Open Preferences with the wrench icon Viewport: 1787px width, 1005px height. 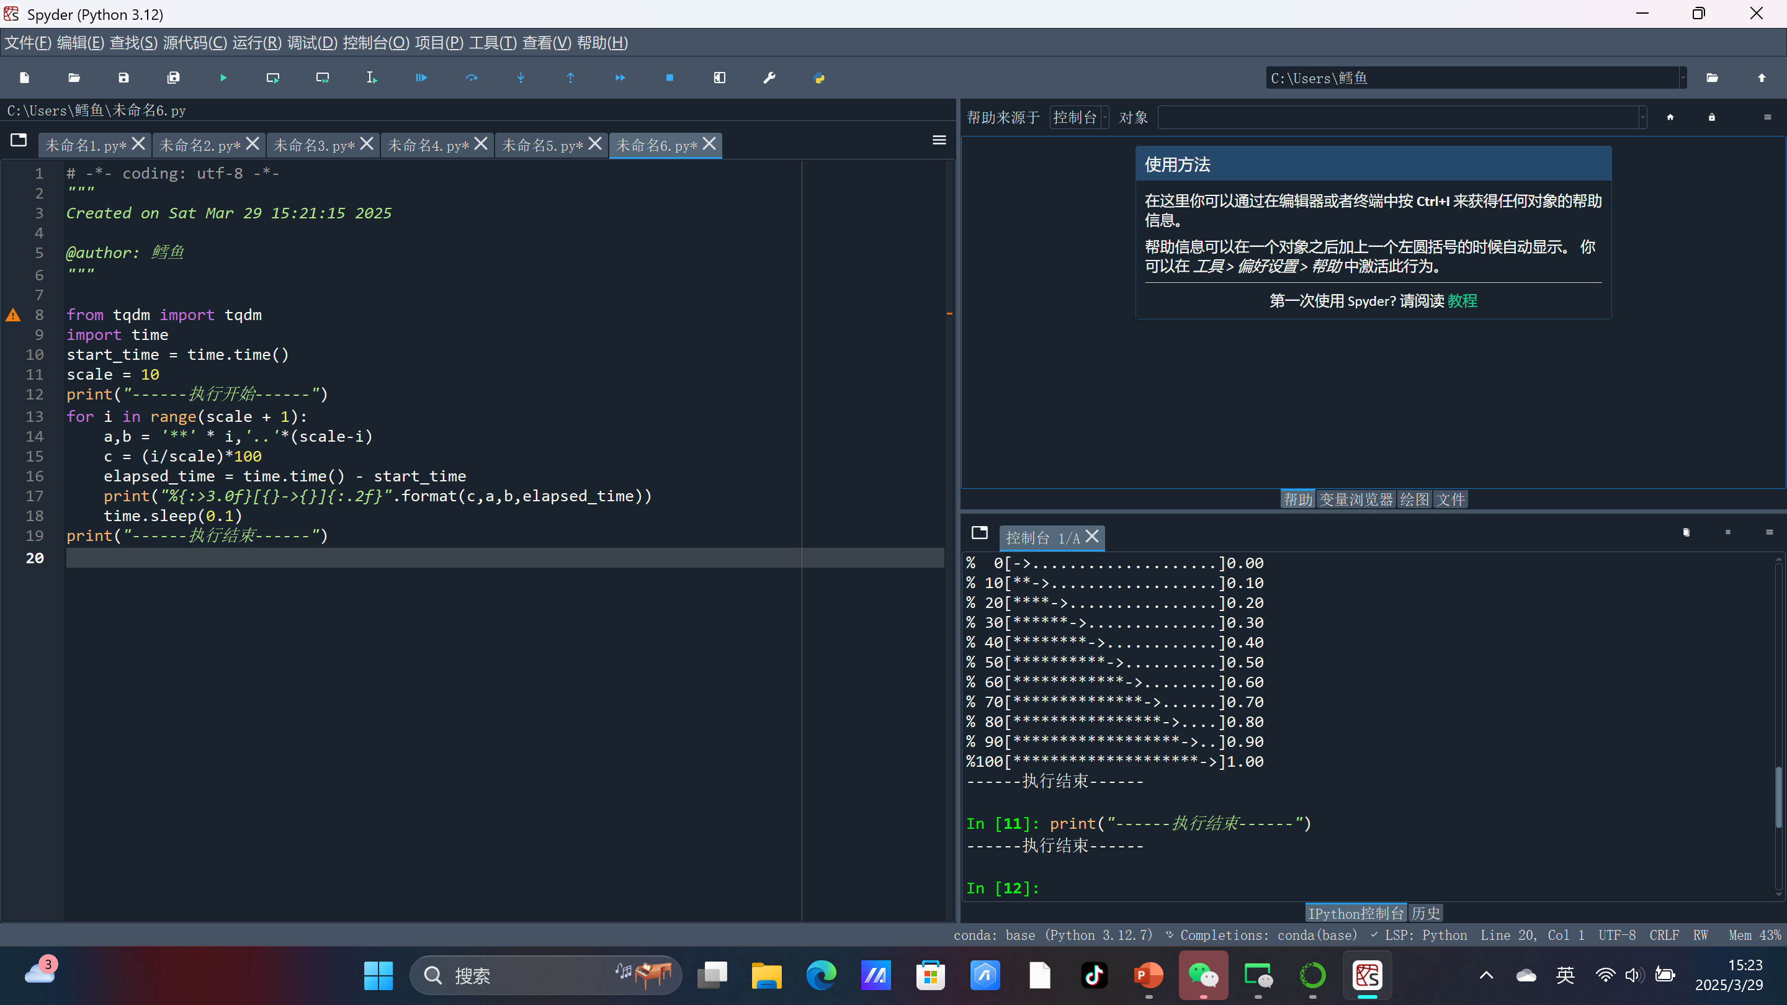point(769,78)
